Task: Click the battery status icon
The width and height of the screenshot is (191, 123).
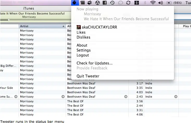Action: [169, 3]
